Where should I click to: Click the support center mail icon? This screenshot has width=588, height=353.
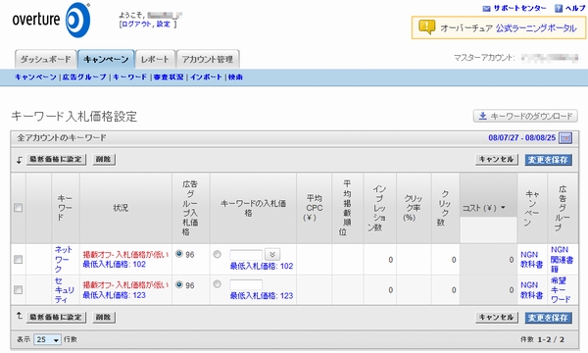tap(486, 8)
